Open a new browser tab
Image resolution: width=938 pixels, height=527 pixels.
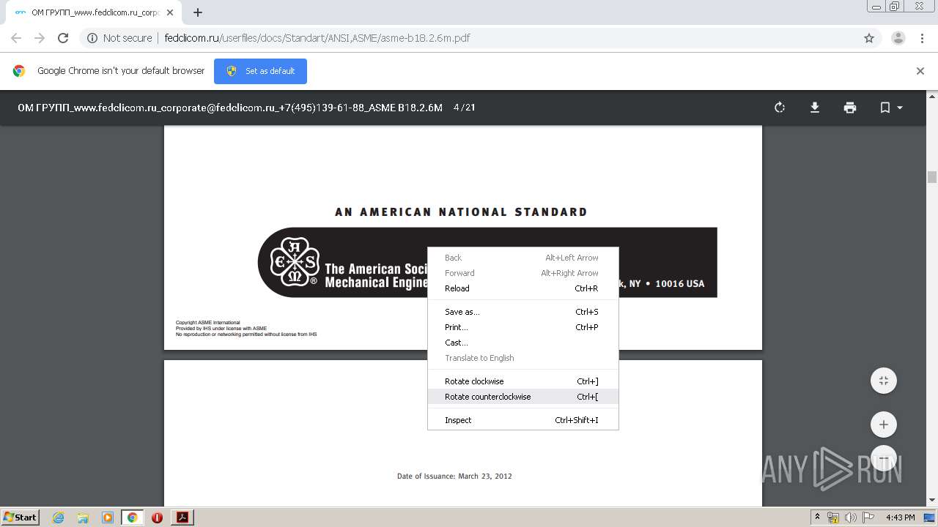[198, 12]
